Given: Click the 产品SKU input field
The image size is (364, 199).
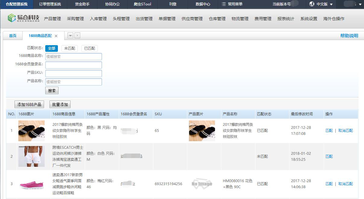Looking at the screenshot, I should (x=73, y=73).
